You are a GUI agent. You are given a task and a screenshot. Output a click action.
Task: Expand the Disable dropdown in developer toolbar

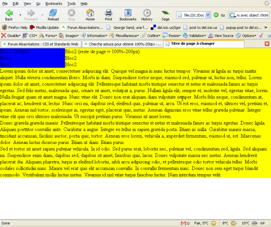pos(11,35)
